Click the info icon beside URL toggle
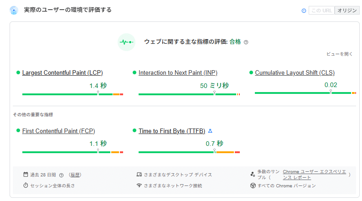362x201 pixels. pyautogui.click(x=304, y=10)
